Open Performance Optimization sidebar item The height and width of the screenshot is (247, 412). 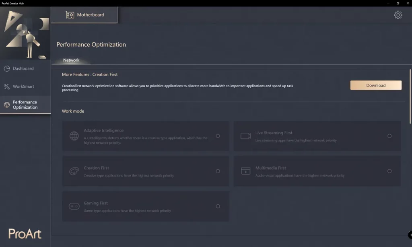[x=25, y=105]
